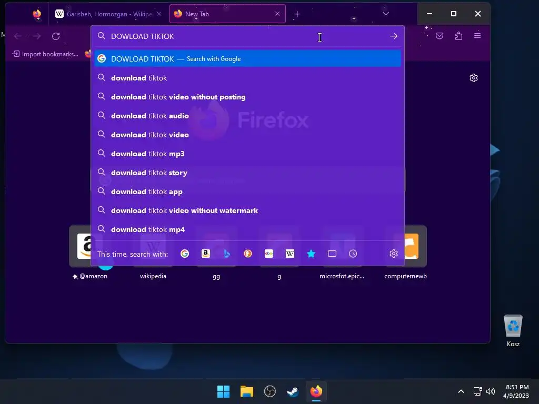Open the clock and date in taskbar
The image size is (539, 404).
pyautogui.click(x=516, y=391)
